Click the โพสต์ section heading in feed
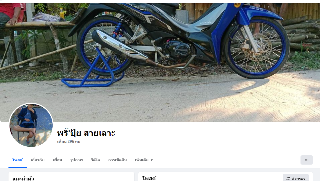 [x=149, y=178]
